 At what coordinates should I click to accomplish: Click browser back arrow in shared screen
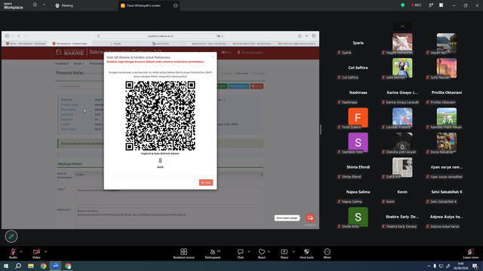coord(19,36)
